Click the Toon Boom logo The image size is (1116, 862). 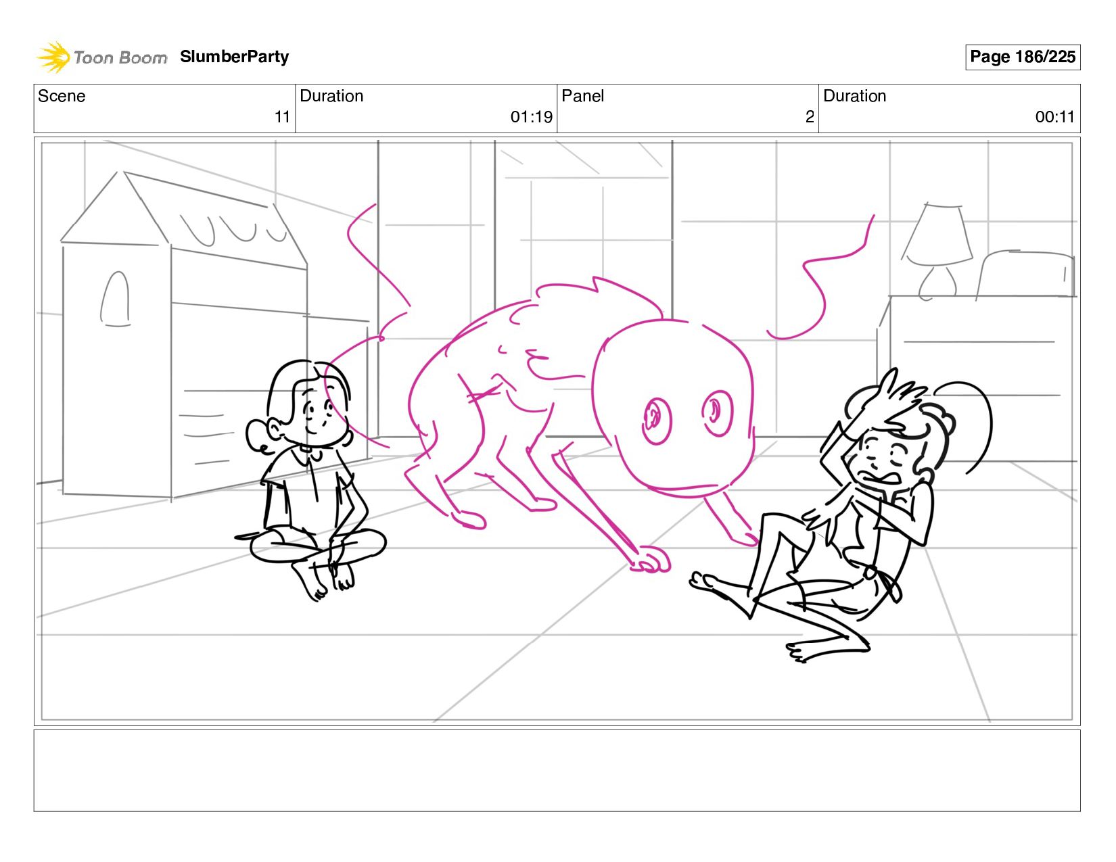[x=101, y=57]
